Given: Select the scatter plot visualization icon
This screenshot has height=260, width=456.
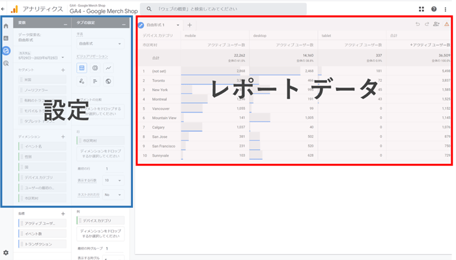Looking at the screenshot, I should (81, 81).
